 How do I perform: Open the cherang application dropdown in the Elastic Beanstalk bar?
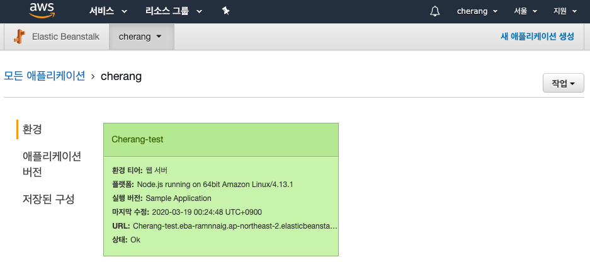point(142,37)
